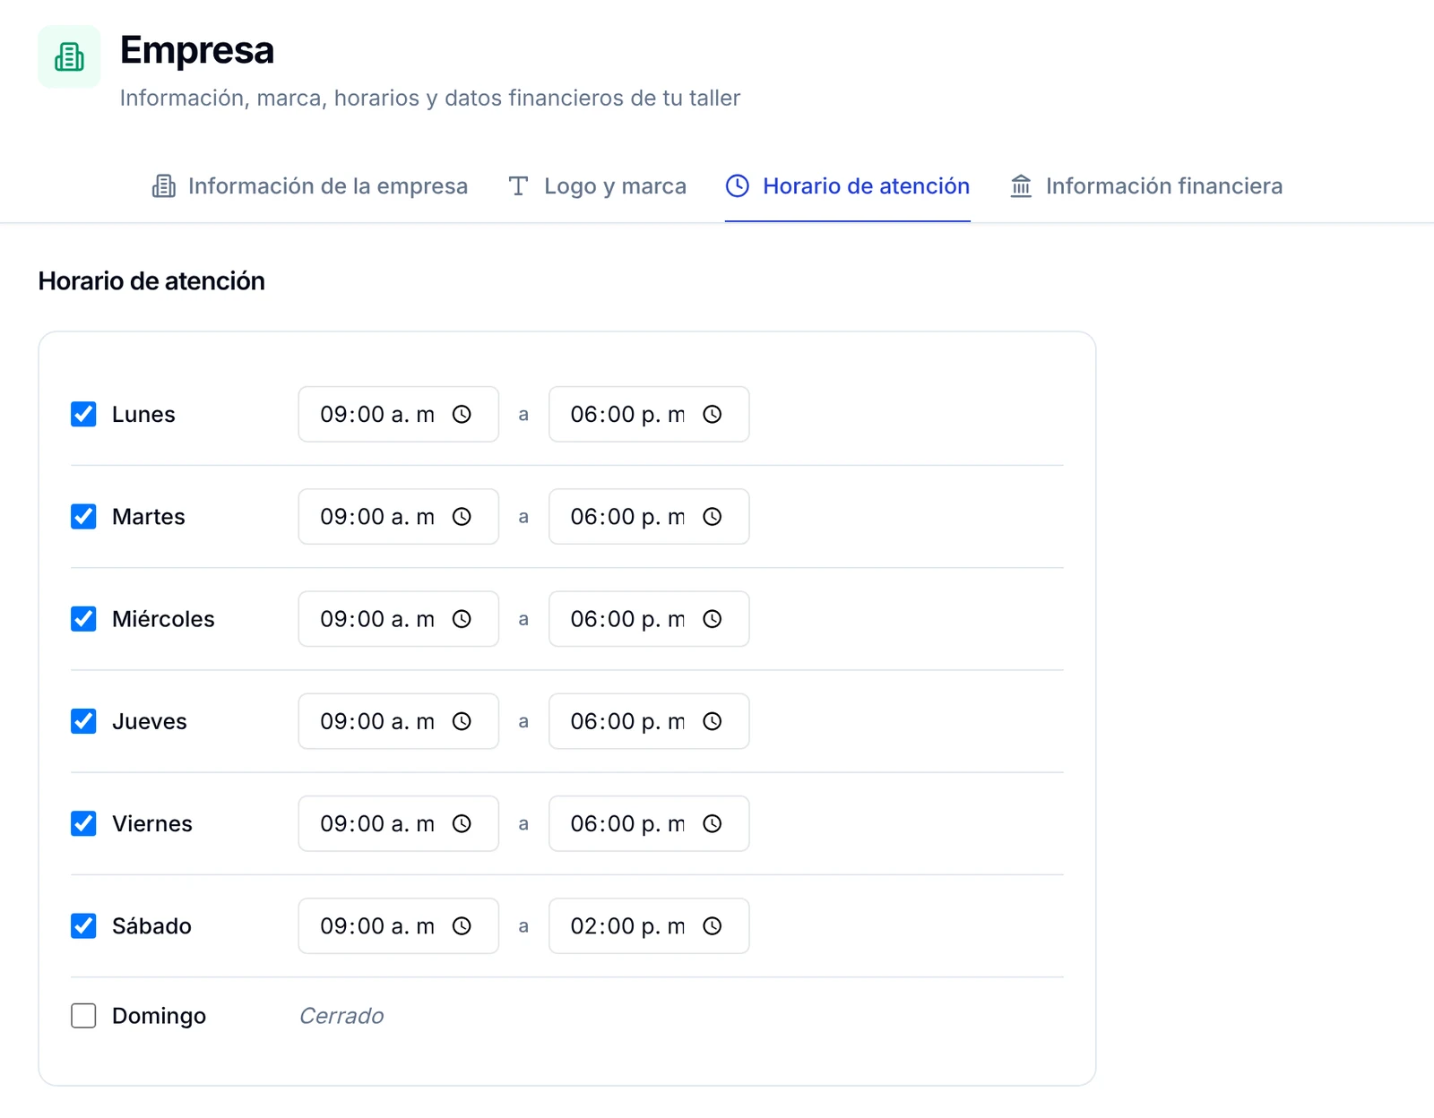Focus the Martes opening time field
Viewport: 1434px width, 1118px height.
[398, 516]
